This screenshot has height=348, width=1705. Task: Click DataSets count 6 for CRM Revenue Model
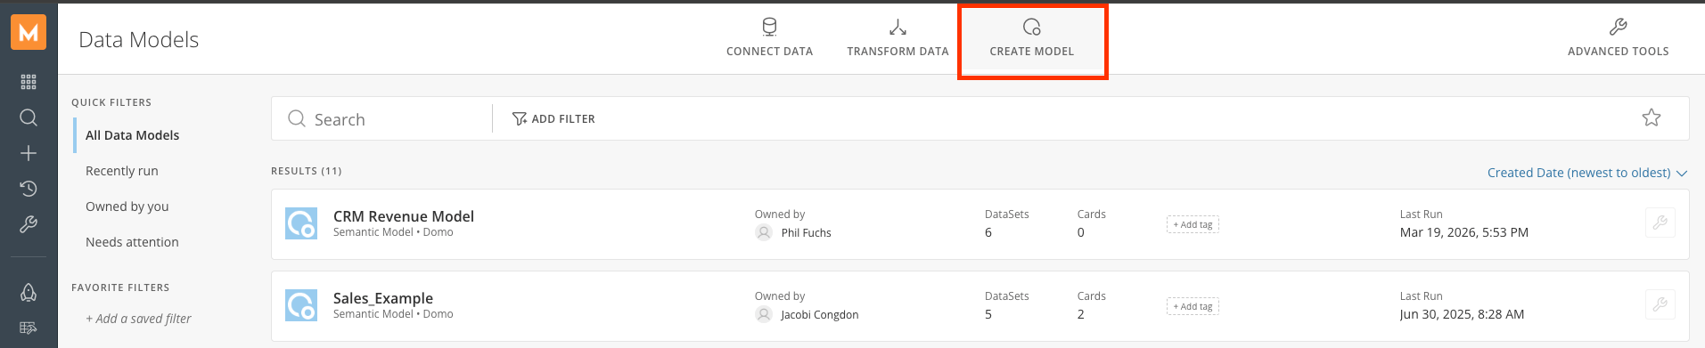click(988, 232)
